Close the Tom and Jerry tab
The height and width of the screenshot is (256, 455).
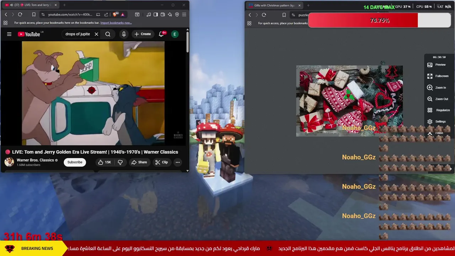tap(55, 5)
